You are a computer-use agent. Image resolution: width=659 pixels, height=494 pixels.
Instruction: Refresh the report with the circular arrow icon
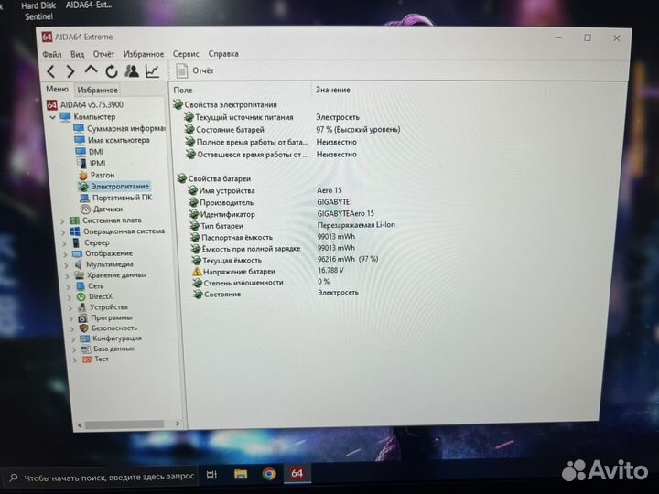point(112,71)
